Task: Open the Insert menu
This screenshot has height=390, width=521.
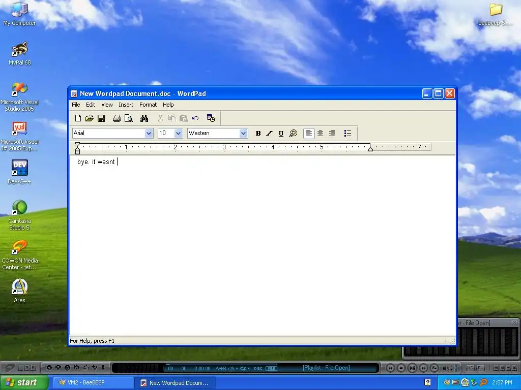Action: coord(126,105)
